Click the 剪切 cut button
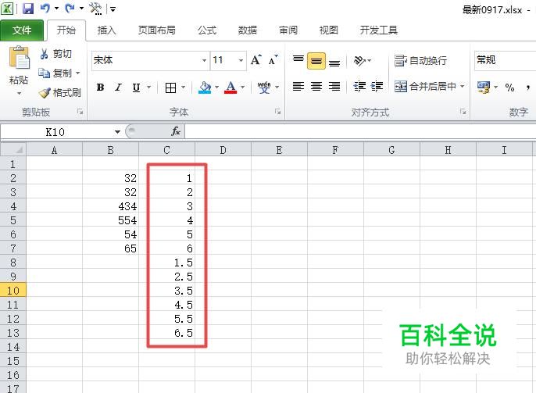Viewport: 536px width, 393px height. pyautogui.click(x=55, y=54)
